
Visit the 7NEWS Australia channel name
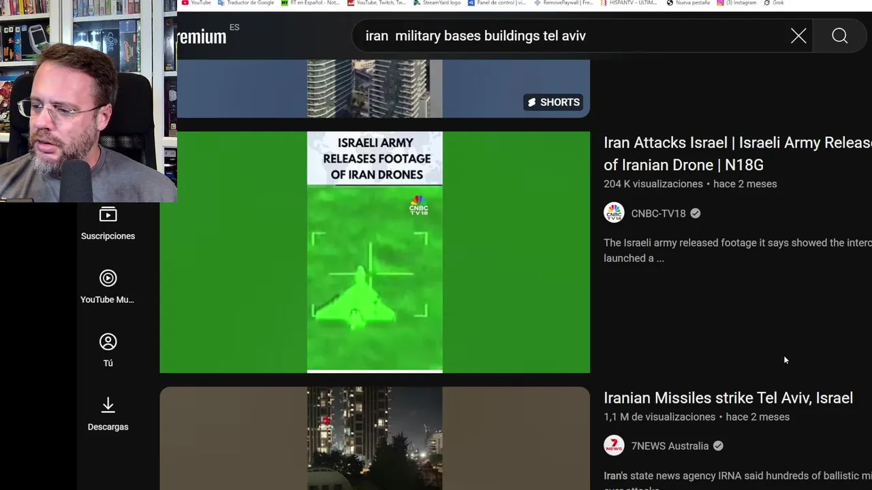pos(670,446)
